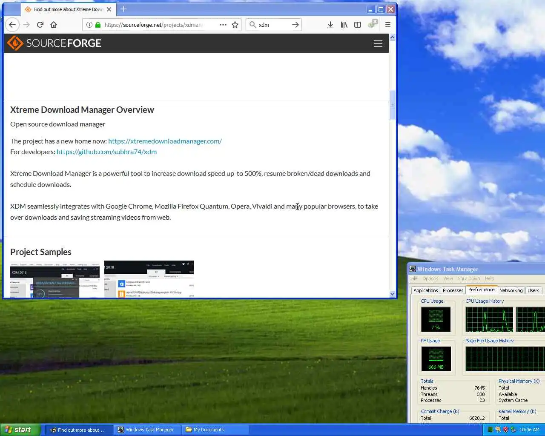Open a new Firefox tab
Image resolution: width=545 pixels, height=436 pixels.
(123, 9)
